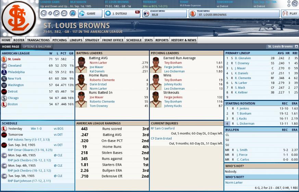Image resolution: width=299 pixels, height=192 pixels.
Task: Click the home icon in the toolbar
Action: click(73, 13)
